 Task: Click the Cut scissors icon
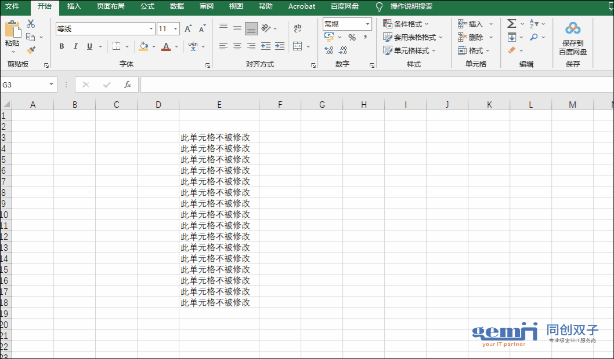[31, 24]
